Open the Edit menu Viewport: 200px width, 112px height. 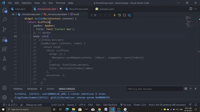coord(17,3)
